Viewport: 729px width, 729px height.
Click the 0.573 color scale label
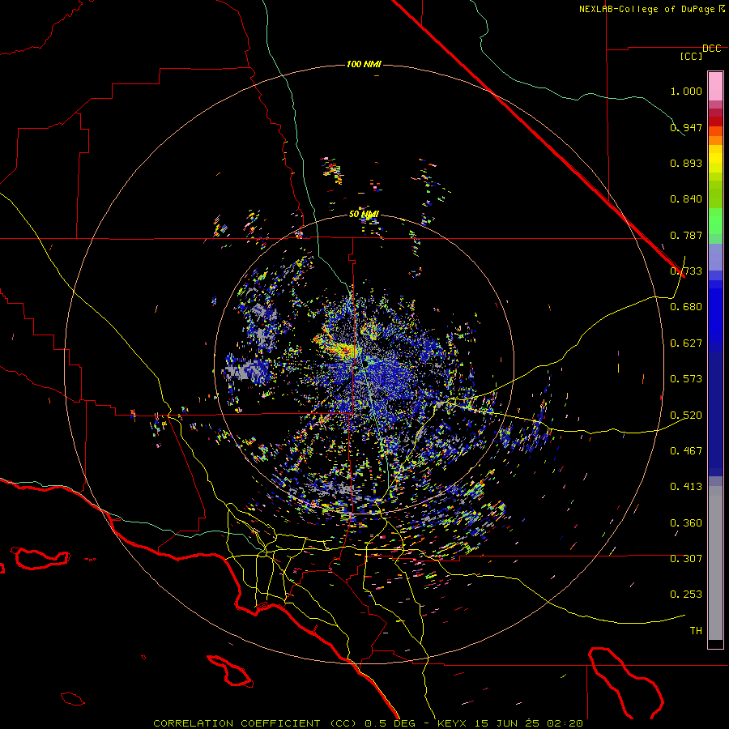pos(686,379)
